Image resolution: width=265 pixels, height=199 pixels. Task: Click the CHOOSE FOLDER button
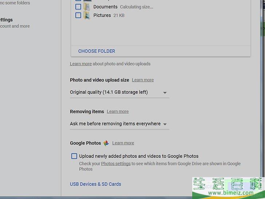[x=97, y=51]
